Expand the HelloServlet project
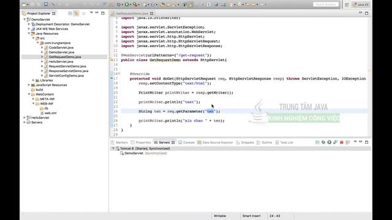 click(24, 118)
